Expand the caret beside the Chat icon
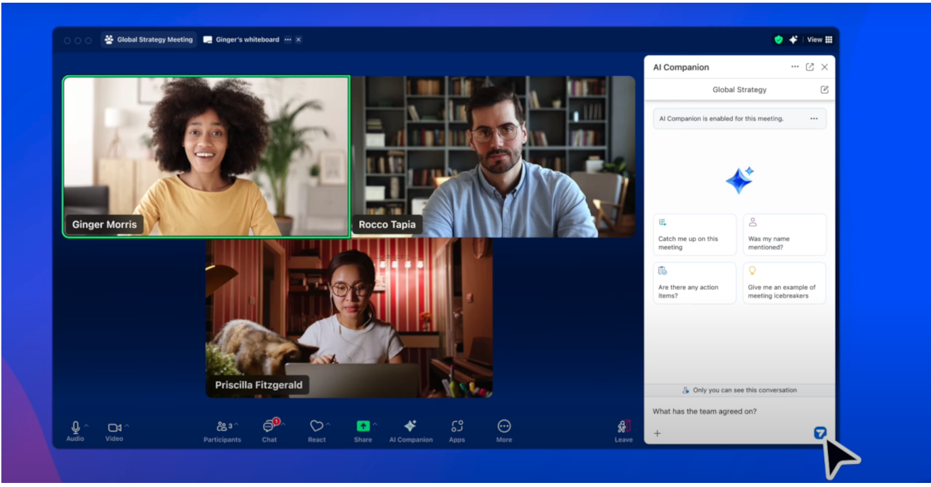This screenshot has width=931, height=487. pyautogui.click(x=283, y=425)
